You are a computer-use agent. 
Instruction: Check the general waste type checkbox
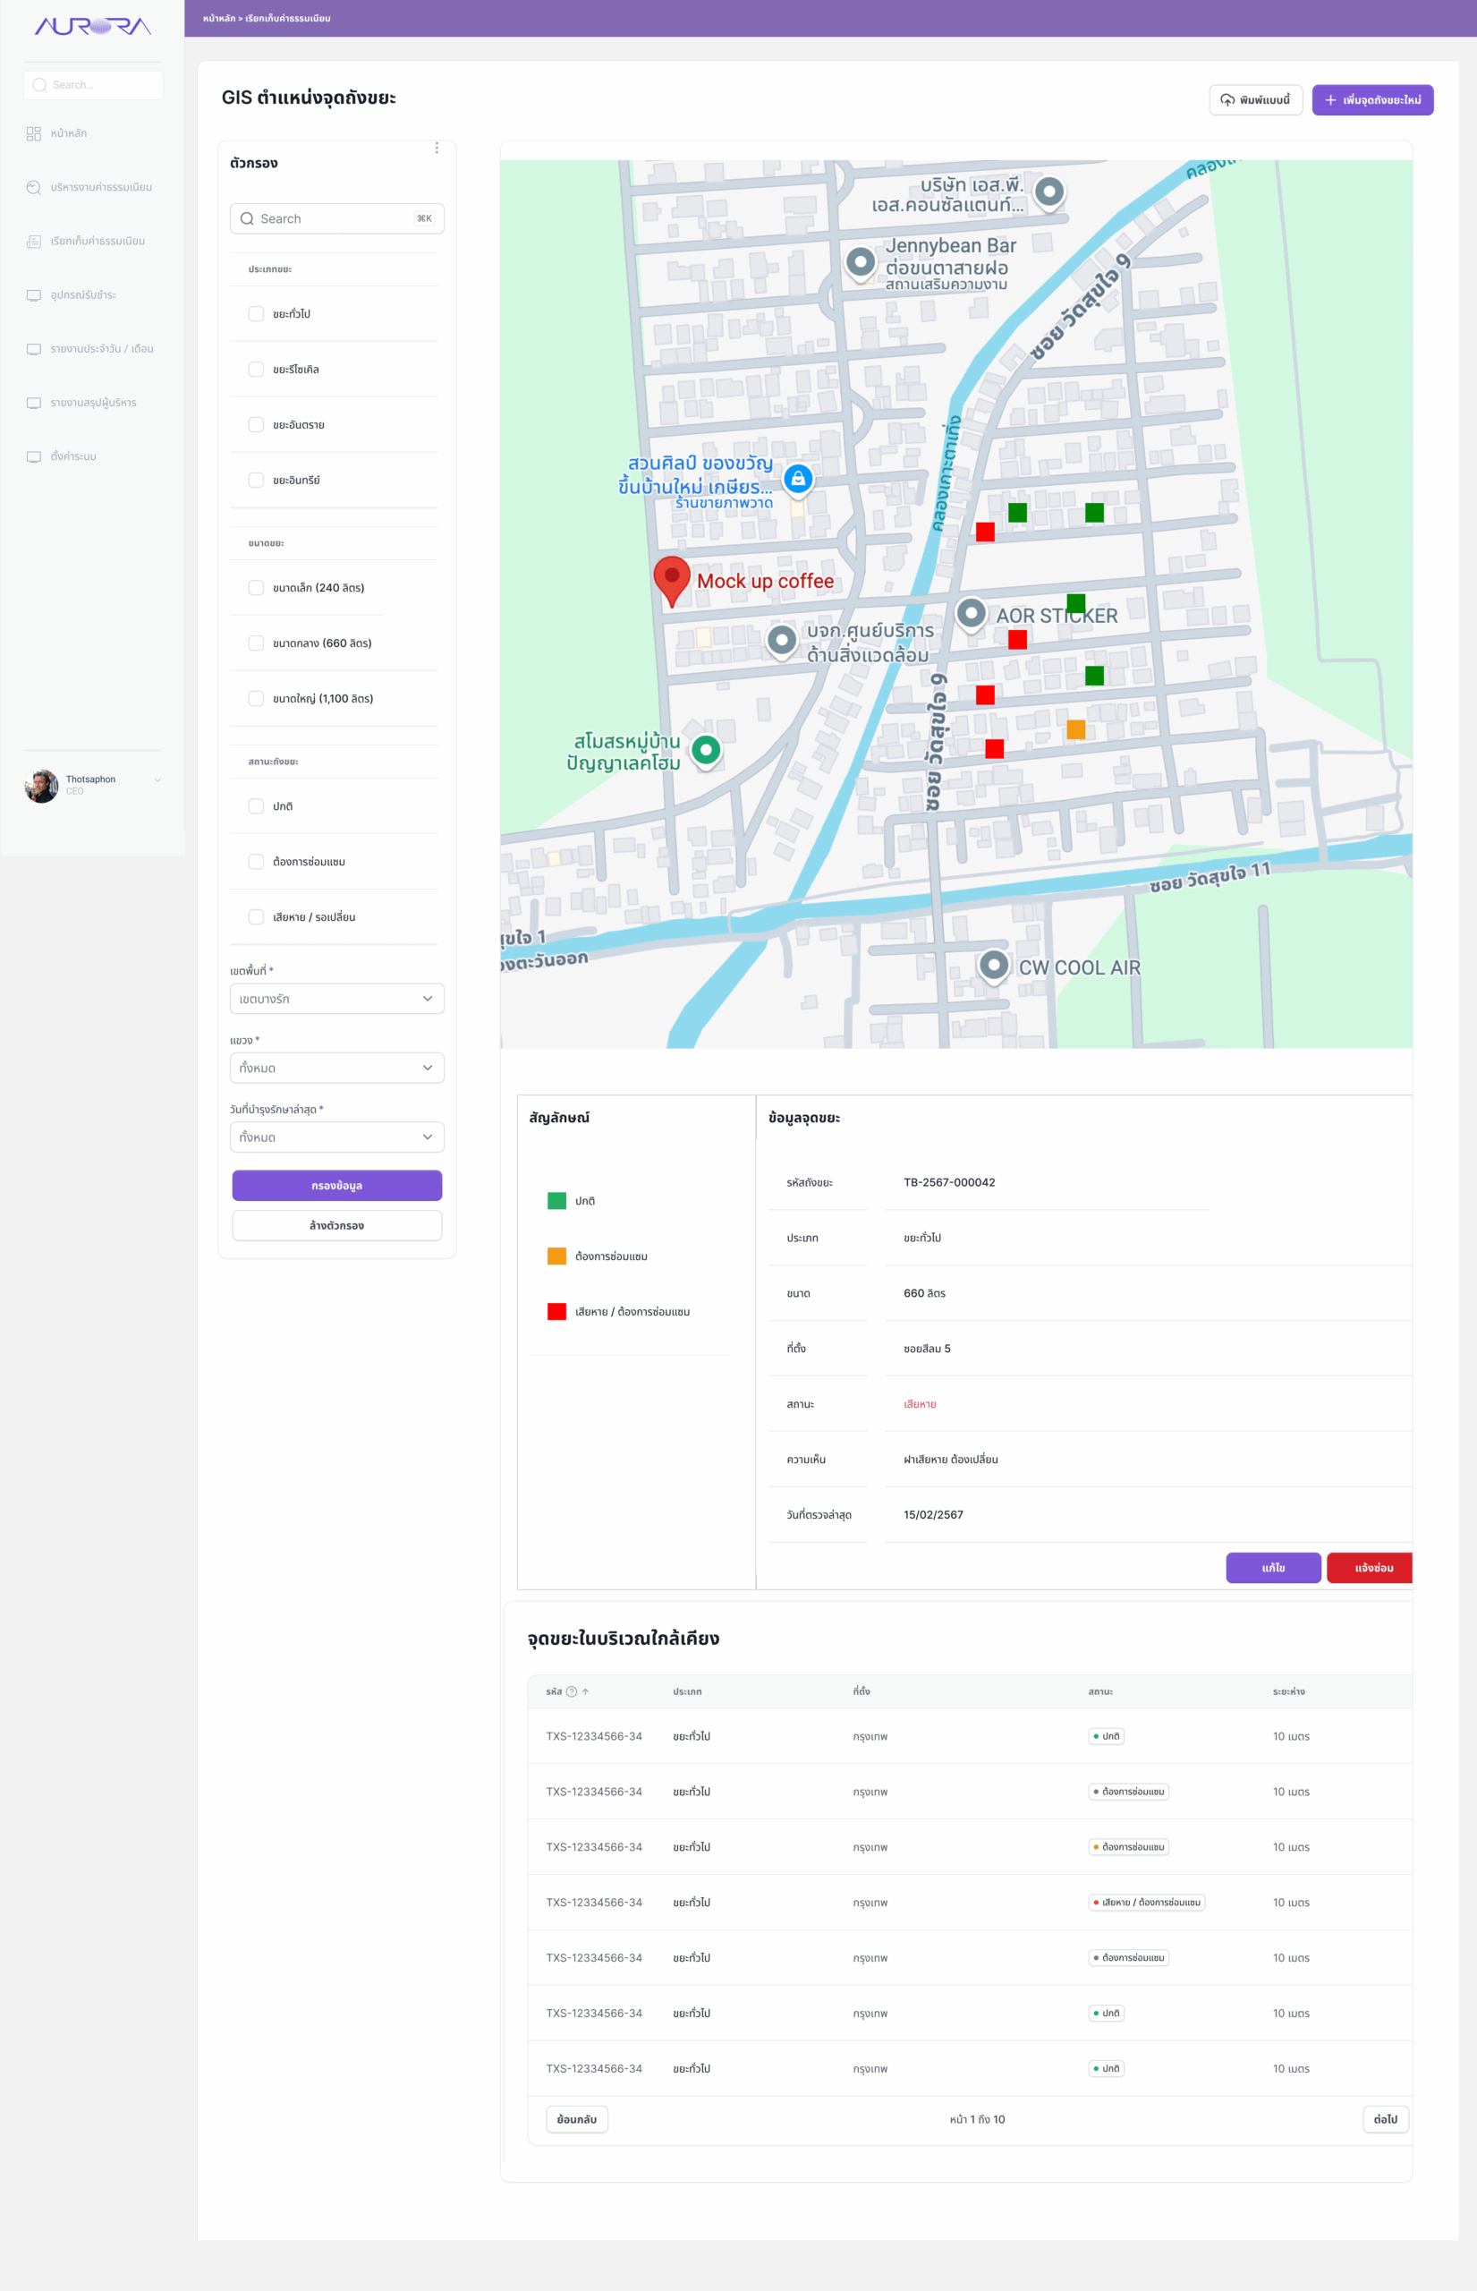coord(256,314)
